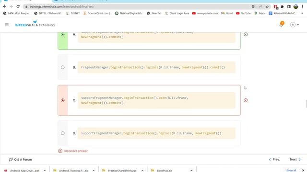Open Android_Training_P...zip download
This screenshot has width=307, height=172.
[71, 171]
